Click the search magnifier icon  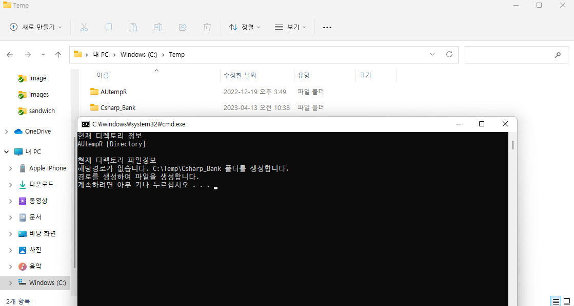558,55
